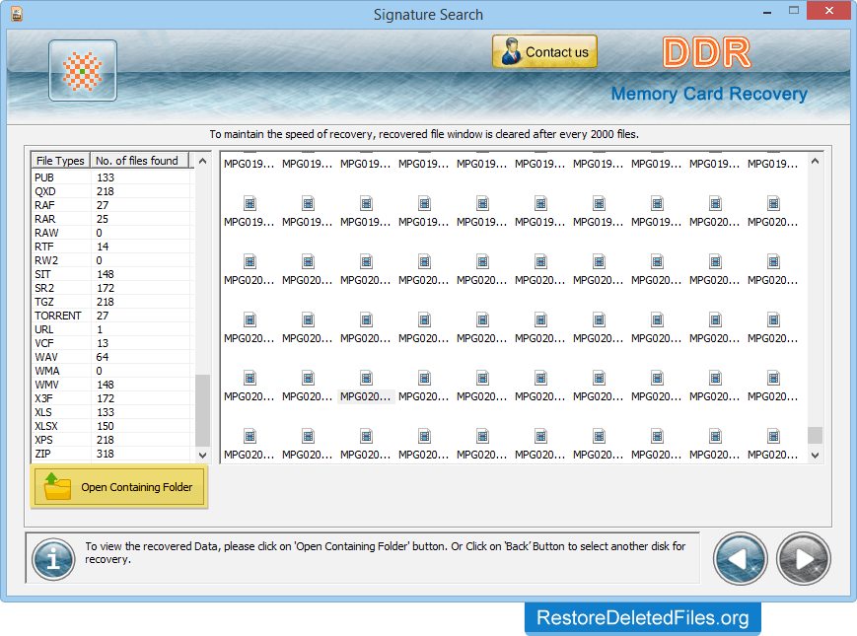The image size is (857, 636).
Task: Select the VCF file type row
Action: click(112, 343)
